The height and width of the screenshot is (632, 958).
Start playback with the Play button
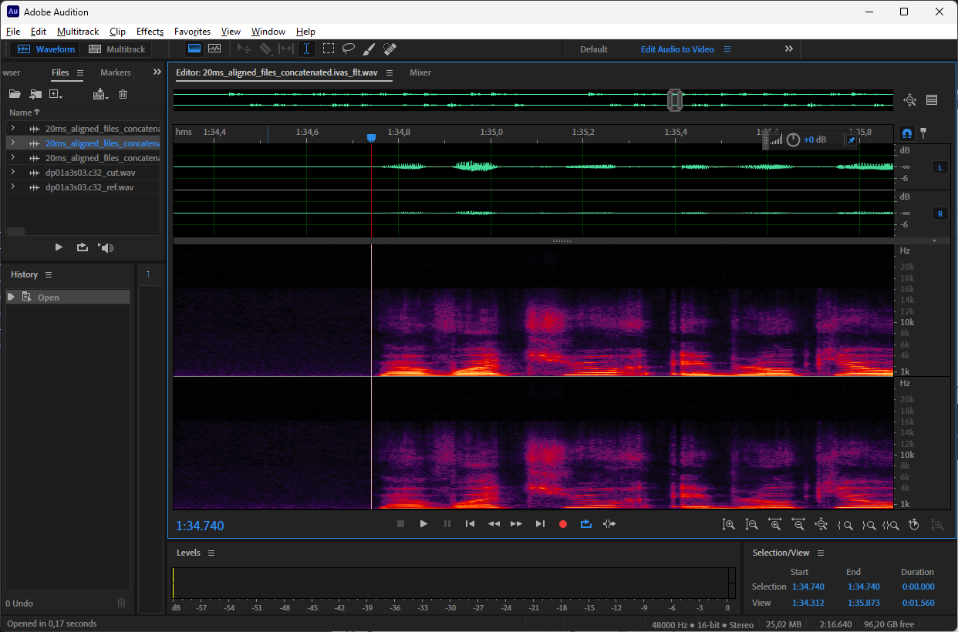(x=423, y=524)
